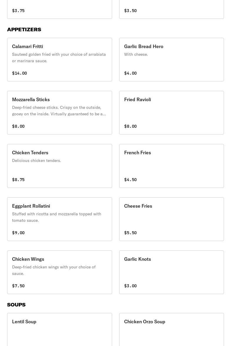Screen dimensions: 231x346
Task: Pick the Cheese Fries card
Action: coord(171,219)
